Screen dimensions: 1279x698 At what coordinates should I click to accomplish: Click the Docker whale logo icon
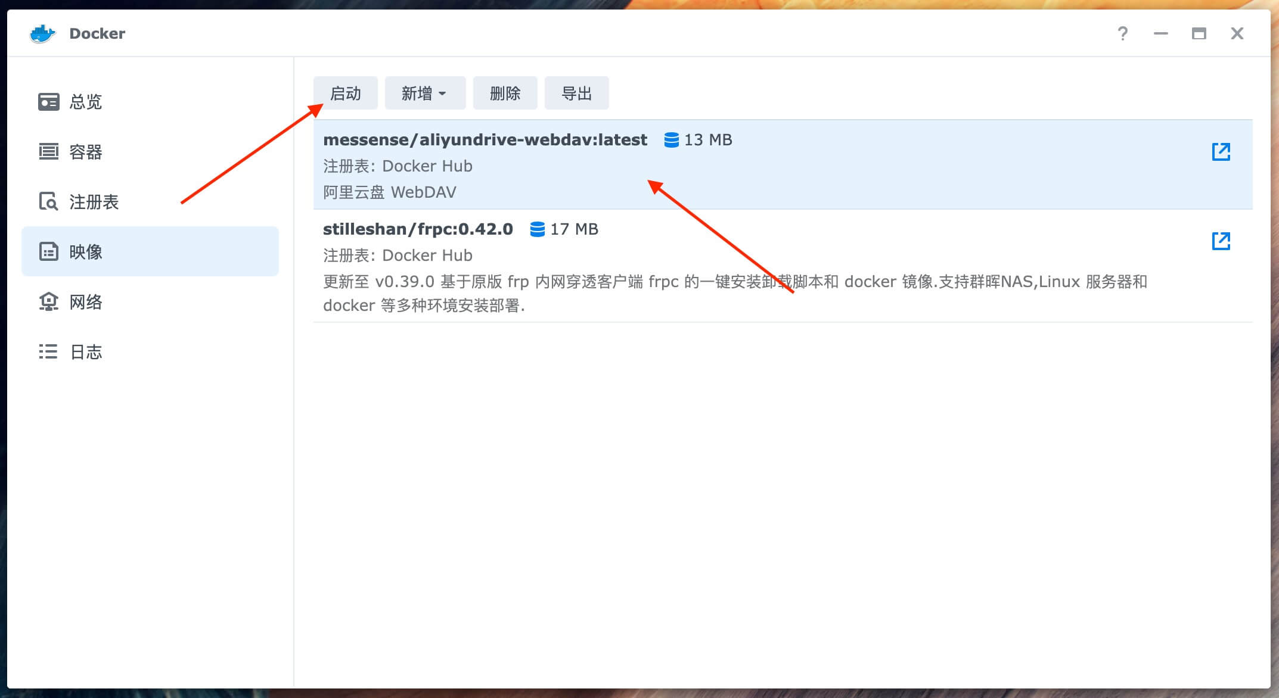[x=42, y=33]
